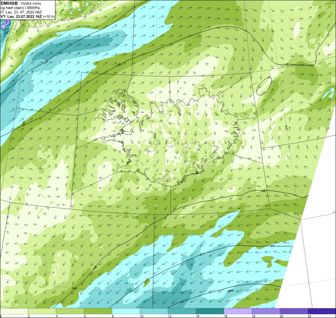Click the "20W" meridian label over Iceland

[155, 136]
